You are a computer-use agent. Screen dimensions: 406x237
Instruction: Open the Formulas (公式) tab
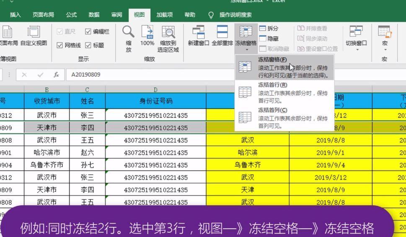(71, 15)
